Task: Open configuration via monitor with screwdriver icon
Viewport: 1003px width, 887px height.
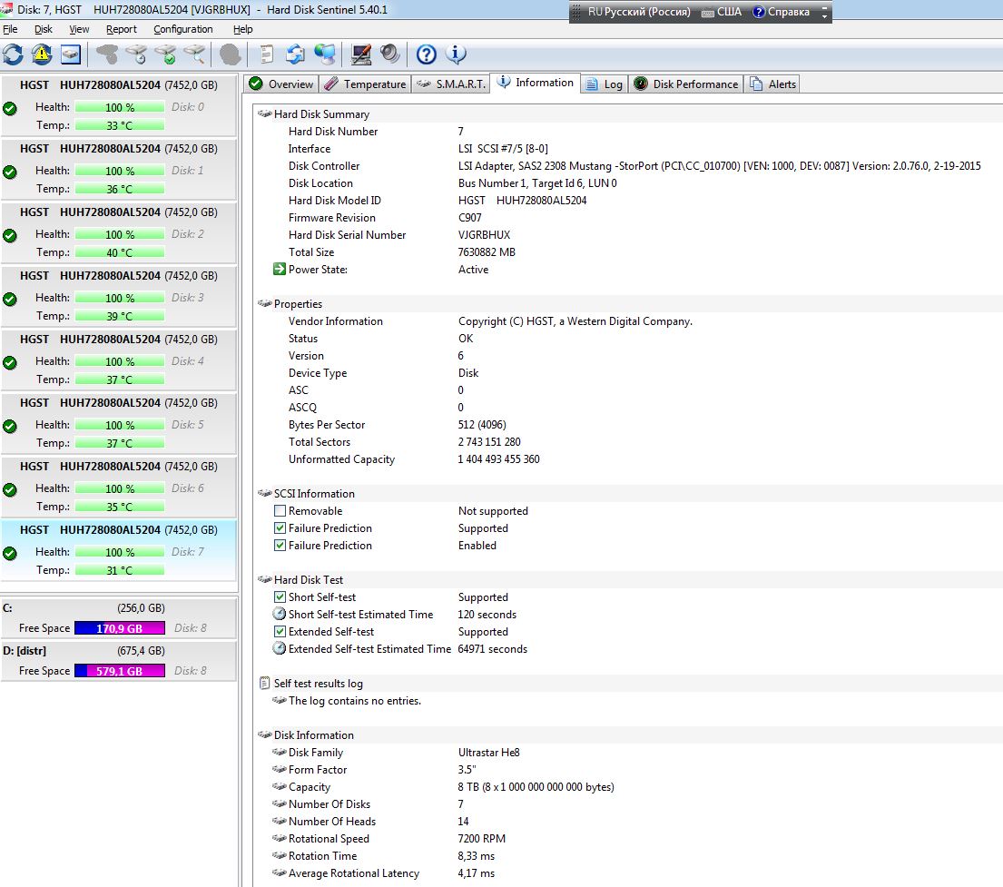Action: coord(360,54)
